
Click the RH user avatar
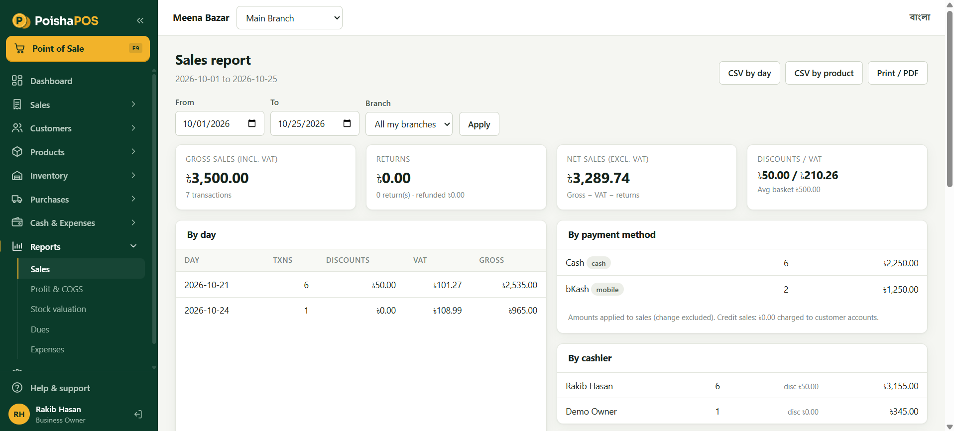19,414
